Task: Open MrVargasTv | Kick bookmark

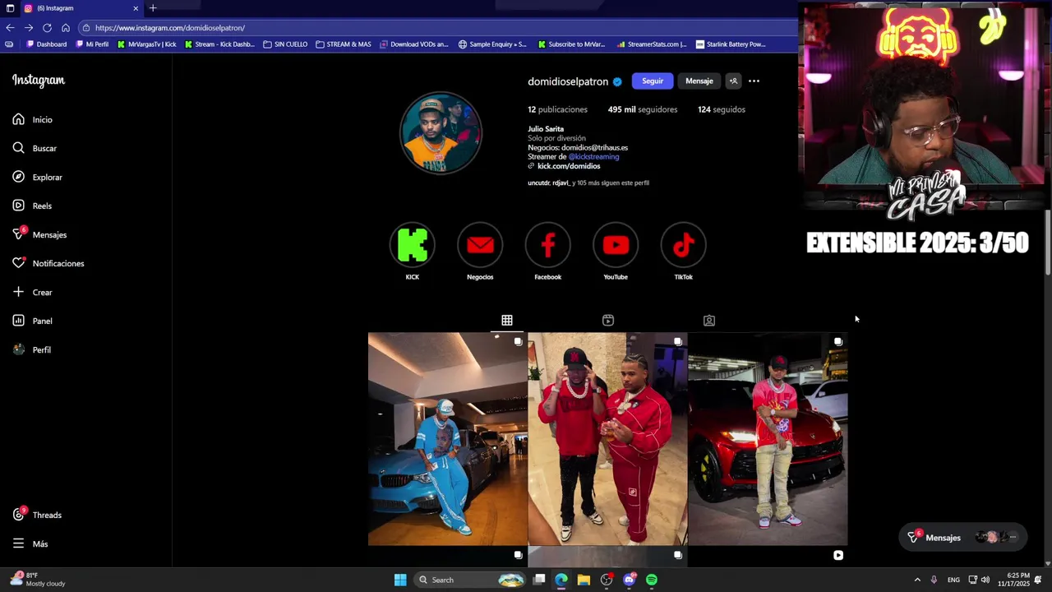Action: tap(147, 44)
